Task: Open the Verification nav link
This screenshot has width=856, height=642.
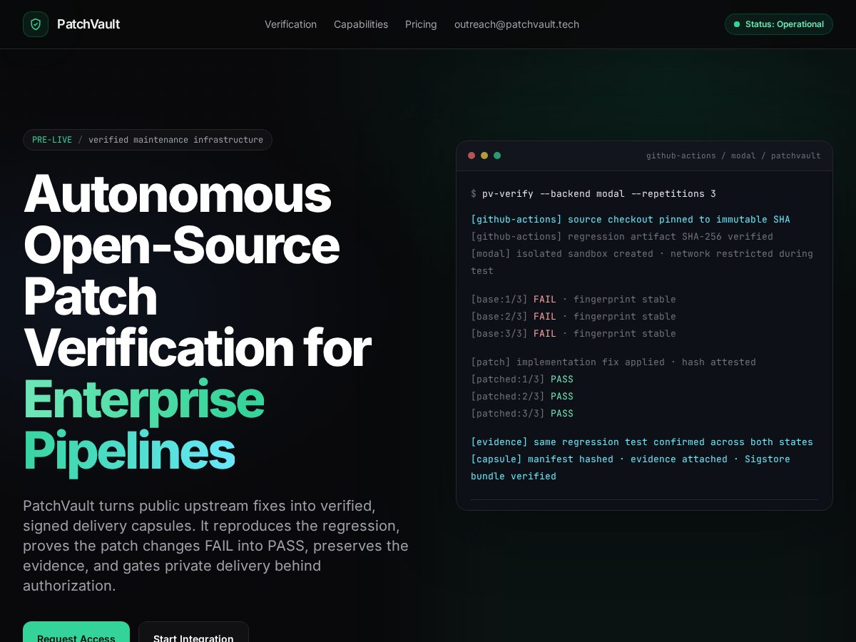Action: (290, 24)
